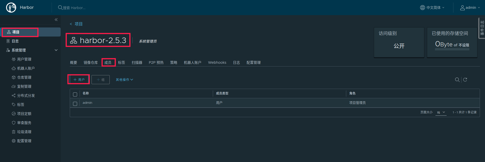Click the 项目定额 quota icon

pos(14,114)
